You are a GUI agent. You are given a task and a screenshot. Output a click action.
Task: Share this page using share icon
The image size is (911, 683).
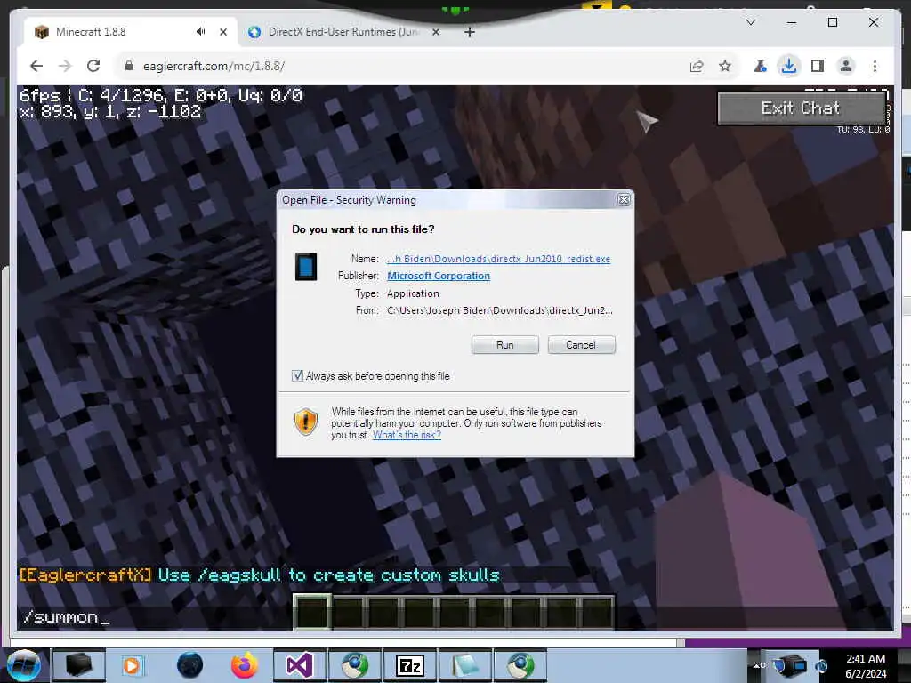pyautogui.click(x=697, y=66)
